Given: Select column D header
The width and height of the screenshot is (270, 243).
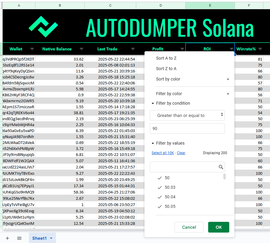Looking at the screenshot, I should tap(161, 6).
